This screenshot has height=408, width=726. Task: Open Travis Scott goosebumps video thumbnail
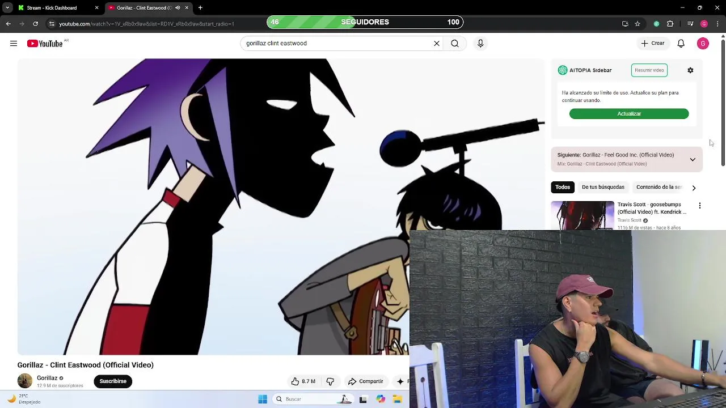click(583, 215)
